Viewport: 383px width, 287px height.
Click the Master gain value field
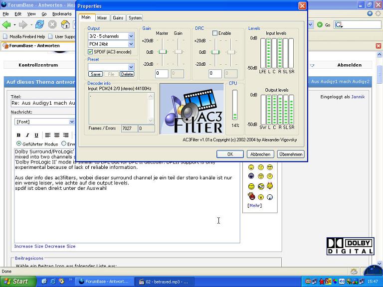[x=162, y=73]
